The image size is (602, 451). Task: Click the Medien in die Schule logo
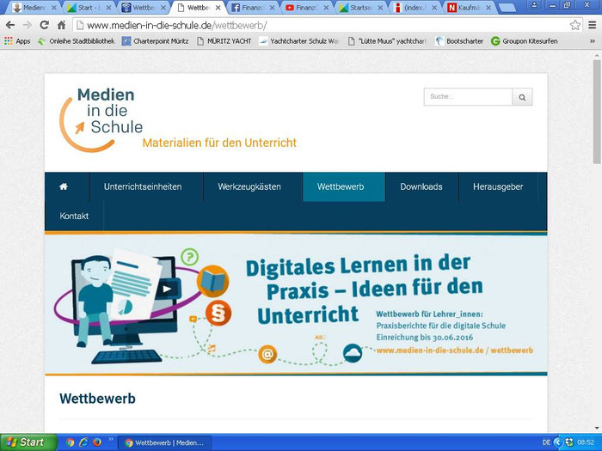[x=101, y=119]
